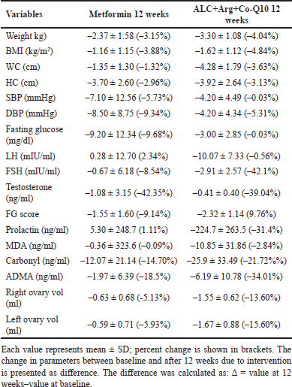Select the ADMA (ng/ml) row label
This screenshot has height=387, width=292.
point(34,277)
